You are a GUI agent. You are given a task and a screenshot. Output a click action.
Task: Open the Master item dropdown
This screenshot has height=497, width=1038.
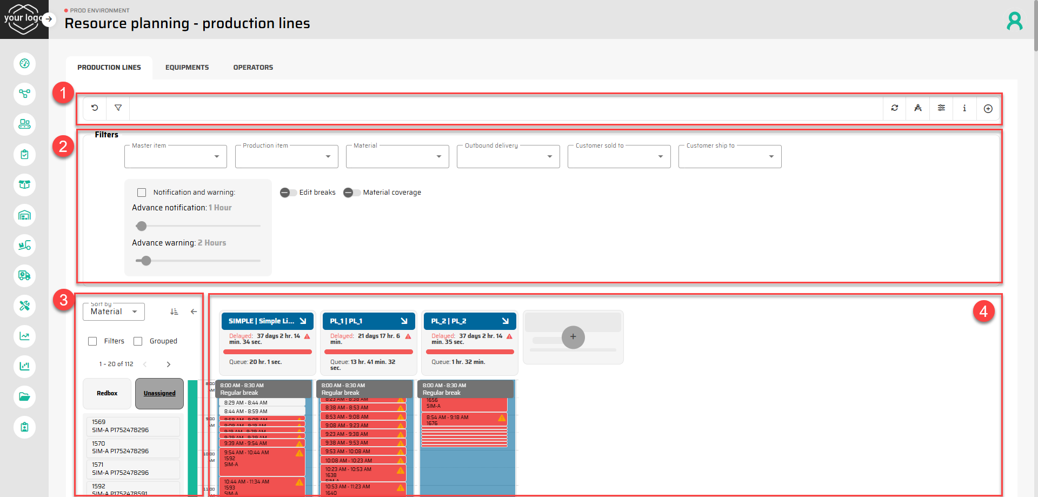click(176, 157)
